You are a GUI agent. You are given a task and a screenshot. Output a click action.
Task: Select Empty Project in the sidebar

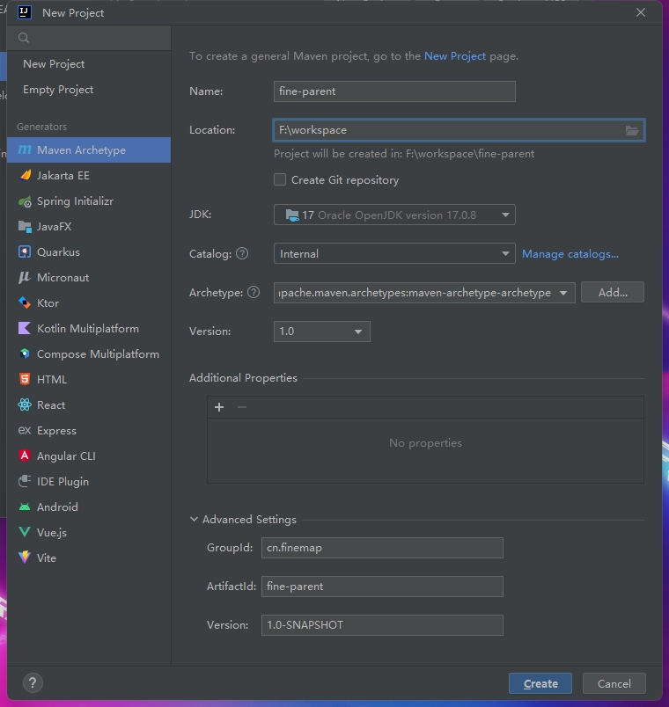coord(58,90)
